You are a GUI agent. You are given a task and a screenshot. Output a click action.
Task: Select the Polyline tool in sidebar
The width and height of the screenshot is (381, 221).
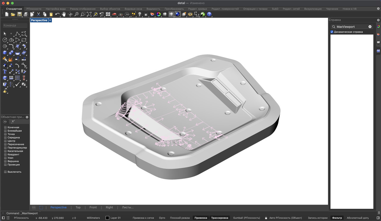click(18, 34)
